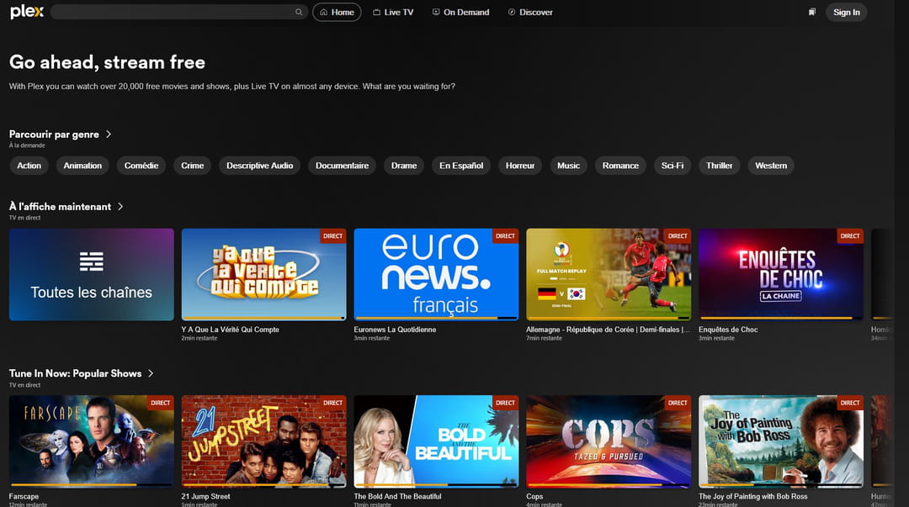Open the Live TV tab
909x507 pixels.
click(392, 13)
